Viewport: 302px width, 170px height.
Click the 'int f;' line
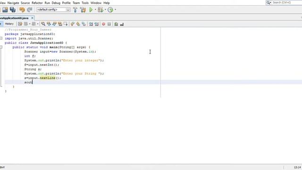point(30,56)
